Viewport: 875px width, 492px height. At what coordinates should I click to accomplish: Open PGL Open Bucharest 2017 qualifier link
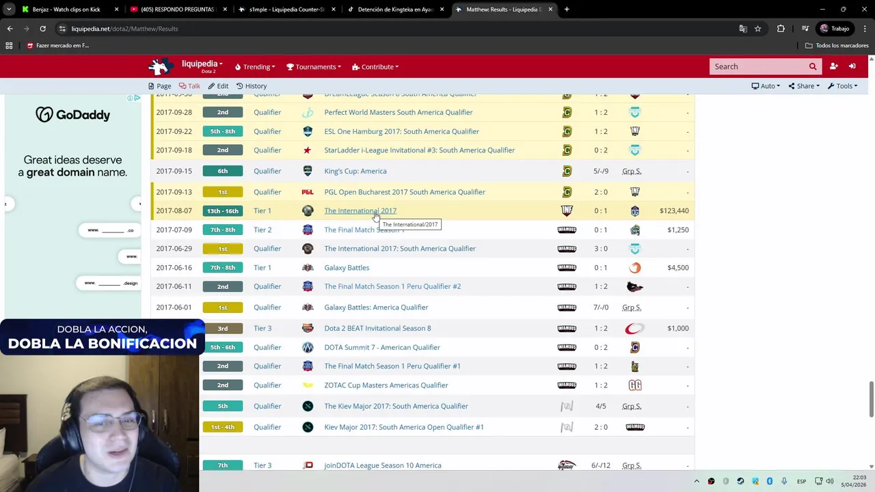(405, 192)
